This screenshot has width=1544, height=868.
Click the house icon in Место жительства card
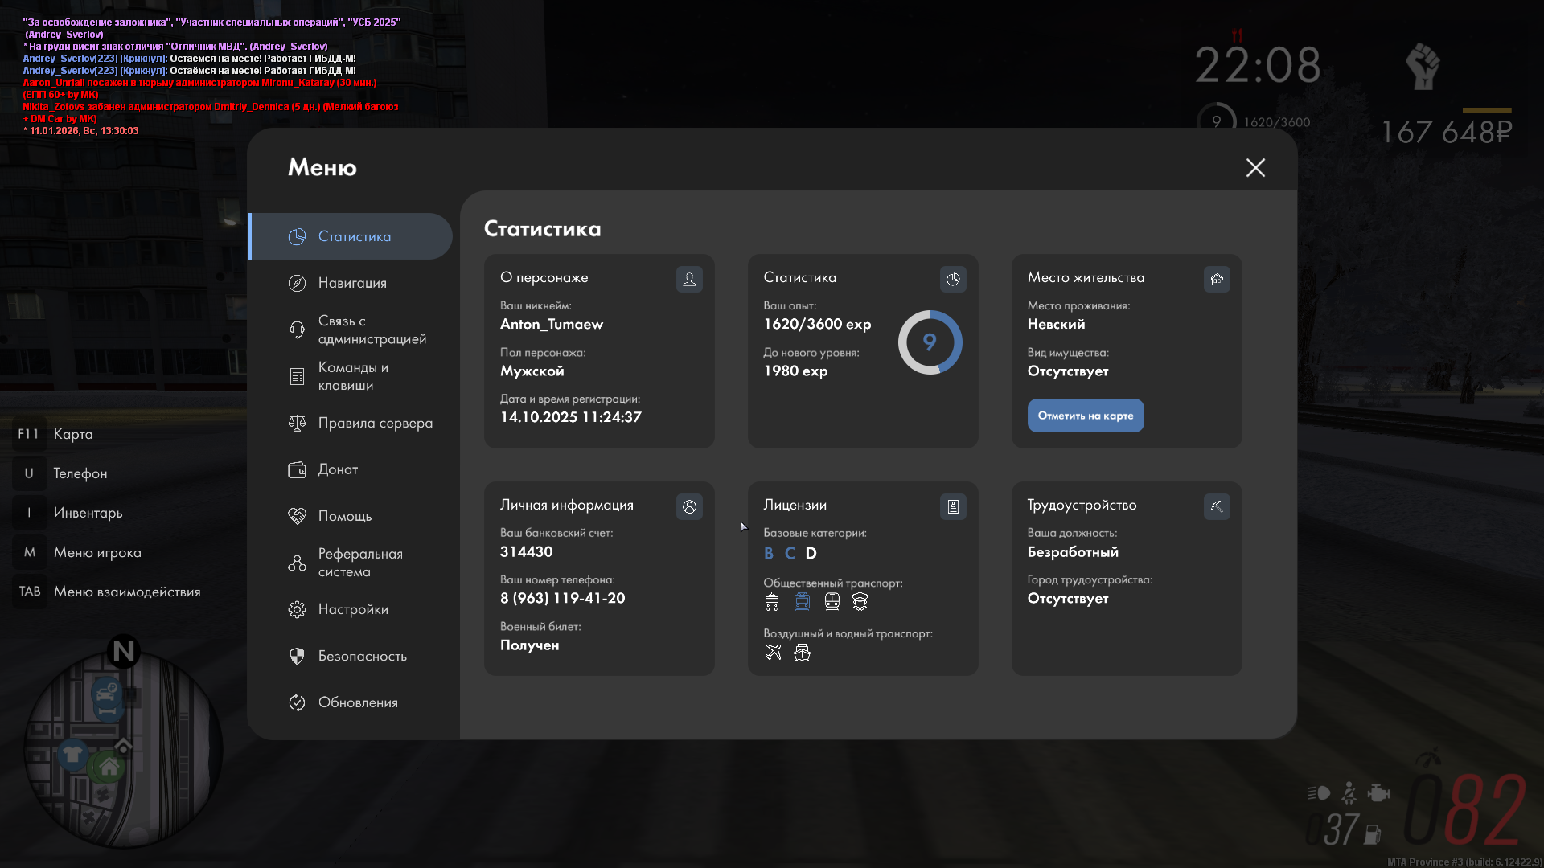[x=1217, y=279]
